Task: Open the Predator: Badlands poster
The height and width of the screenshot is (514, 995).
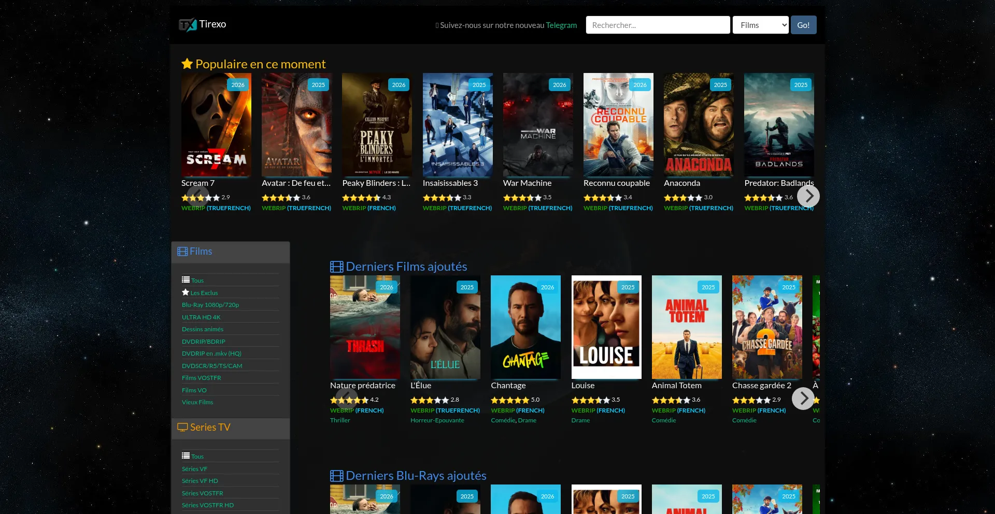Action: (779, 125)
